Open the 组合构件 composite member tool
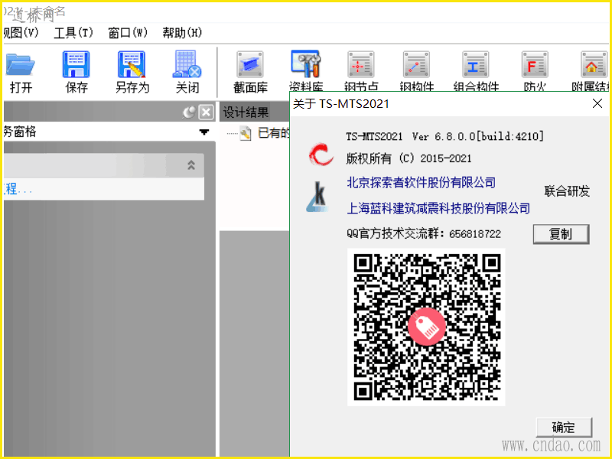 click(x=476, y=70)
